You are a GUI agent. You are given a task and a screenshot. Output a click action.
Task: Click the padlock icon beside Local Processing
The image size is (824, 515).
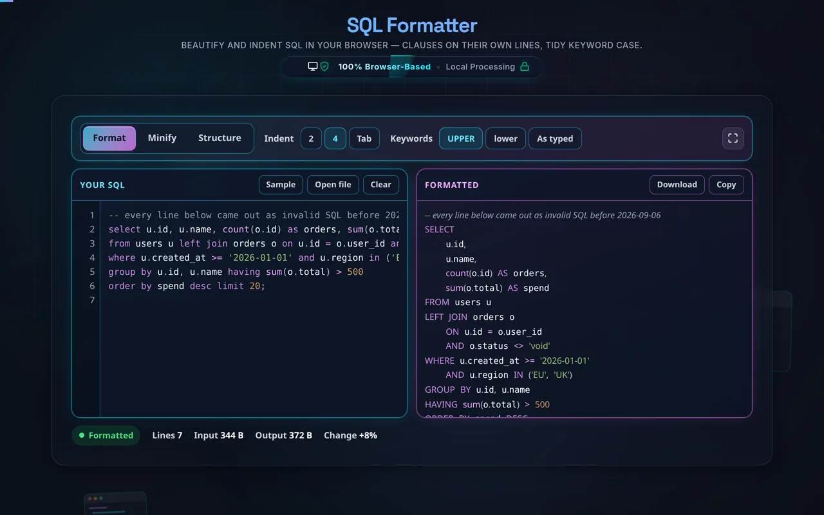[x=525, y=66]
